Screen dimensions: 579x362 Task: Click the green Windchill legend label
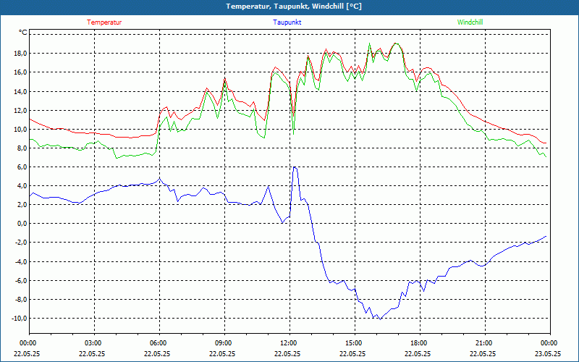tap(470, 22)
